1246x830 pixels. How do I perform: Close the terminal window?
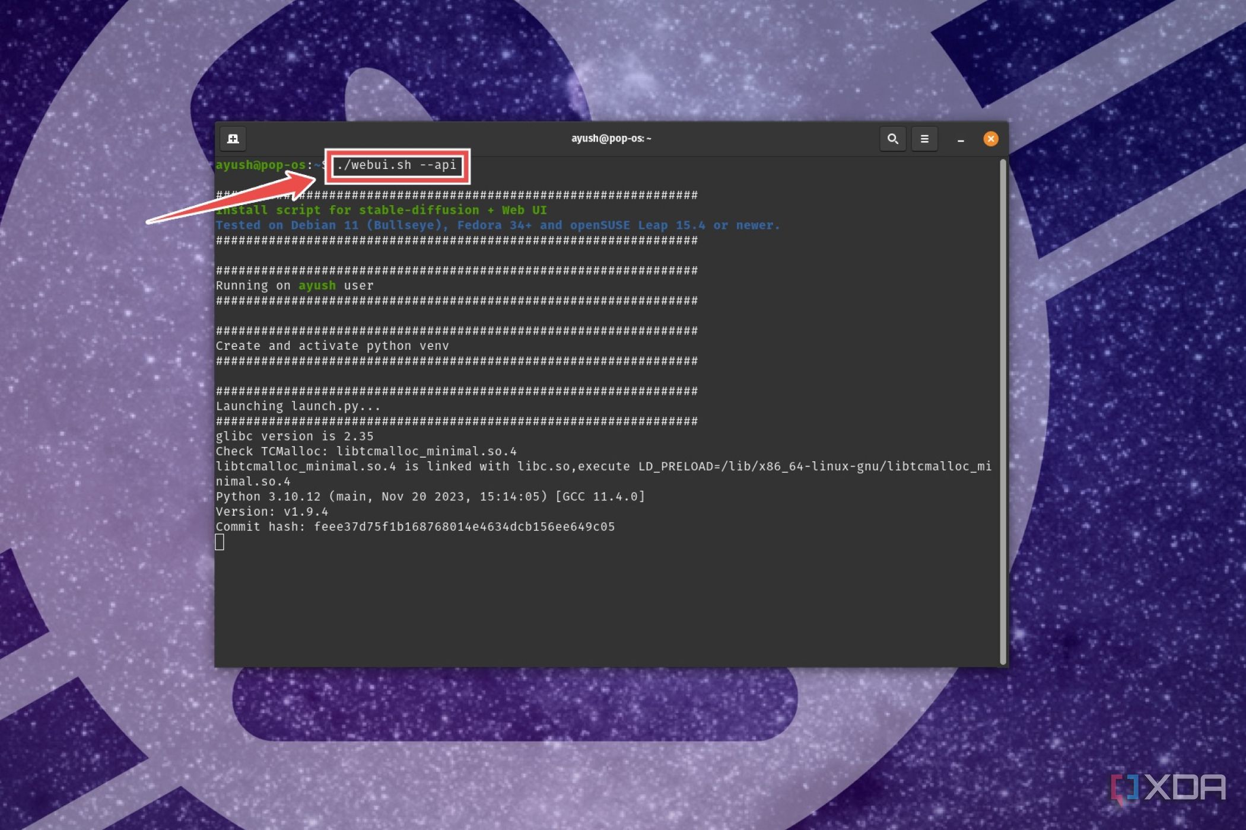[x=991, y=139]
